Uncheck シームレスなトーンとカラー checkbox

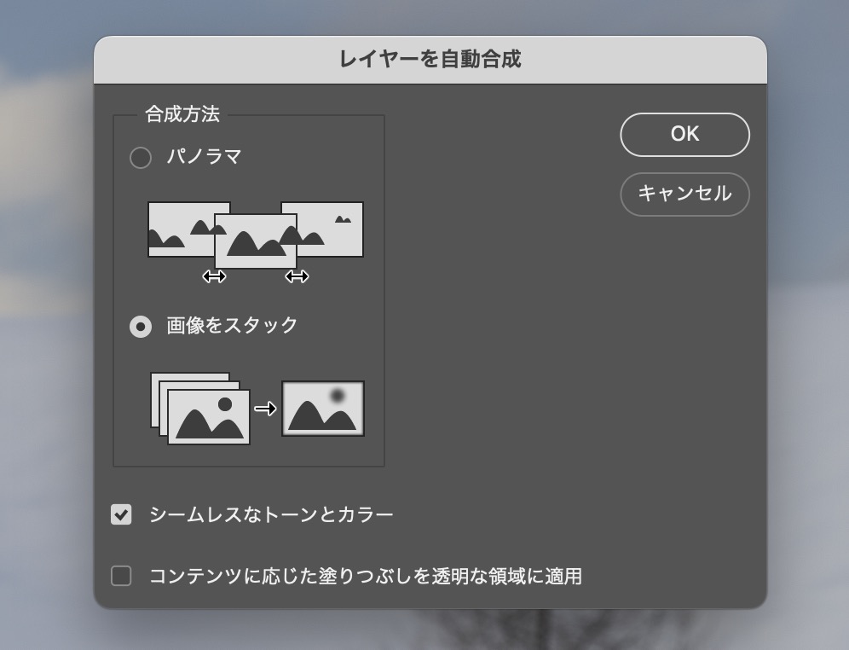point(122,514)
